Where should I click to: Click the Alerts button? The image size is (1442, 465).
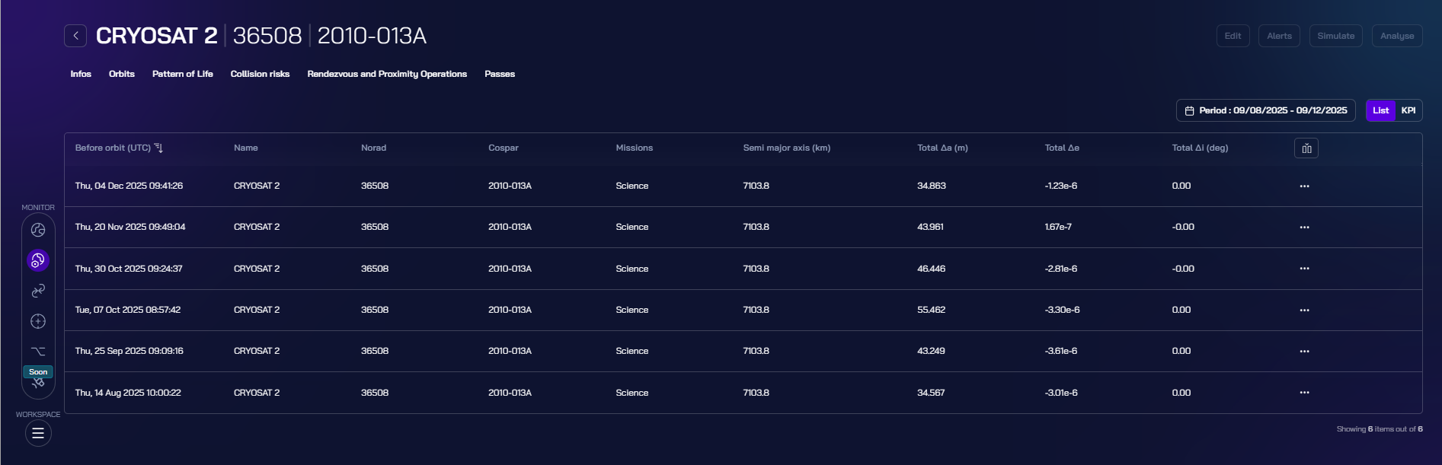point(1279,36)
